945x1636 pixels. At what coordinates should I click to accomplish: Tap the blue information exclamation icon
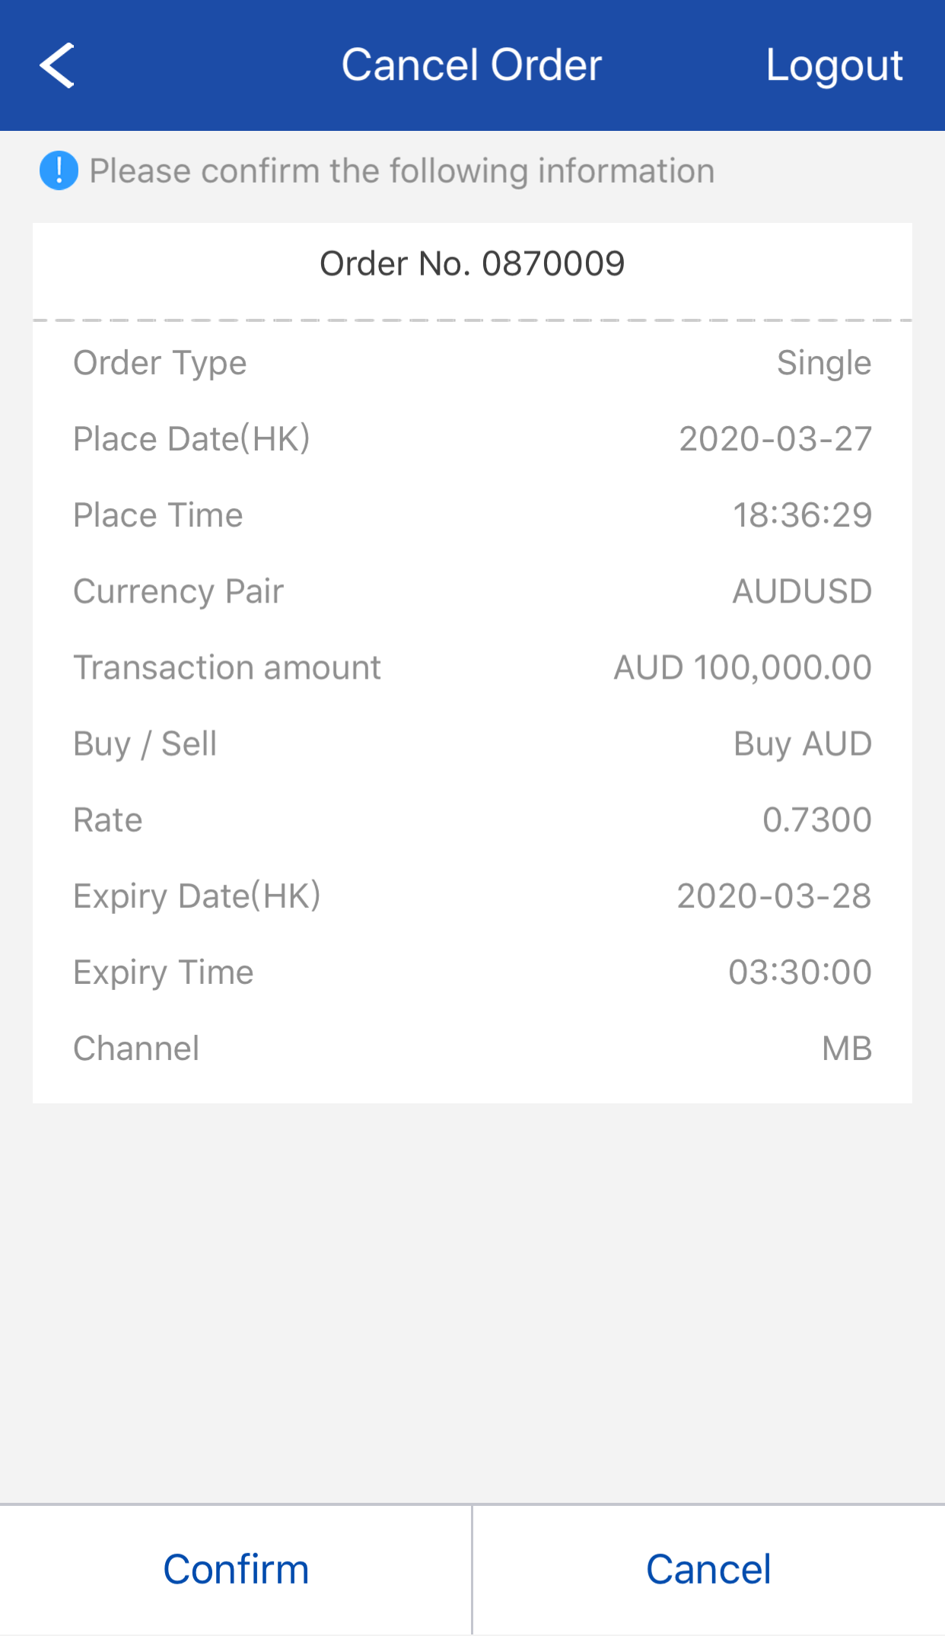(x=59, y=170)
